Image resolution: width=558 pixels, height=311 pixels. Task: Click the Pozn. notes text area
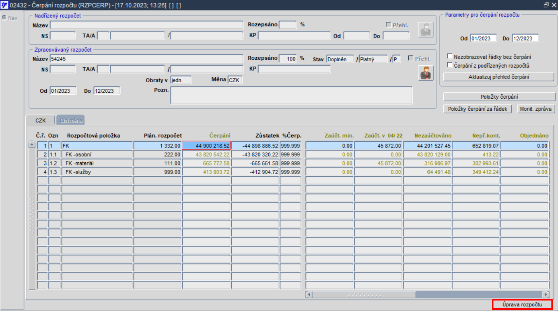291,95
